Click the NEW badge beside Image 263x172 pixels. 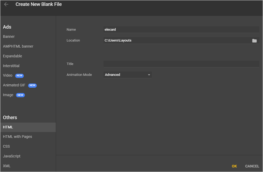[20, 95]
